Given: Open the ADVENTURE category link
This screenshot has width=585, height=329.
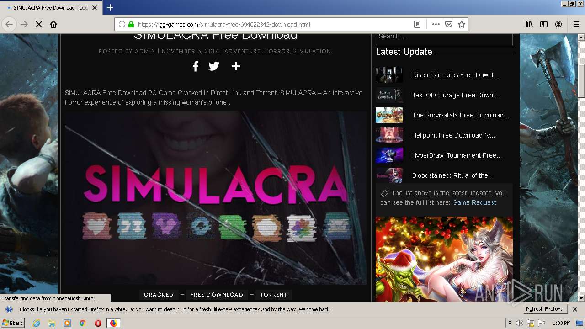Looking at the screenshot, I should [x=242, y=51].
